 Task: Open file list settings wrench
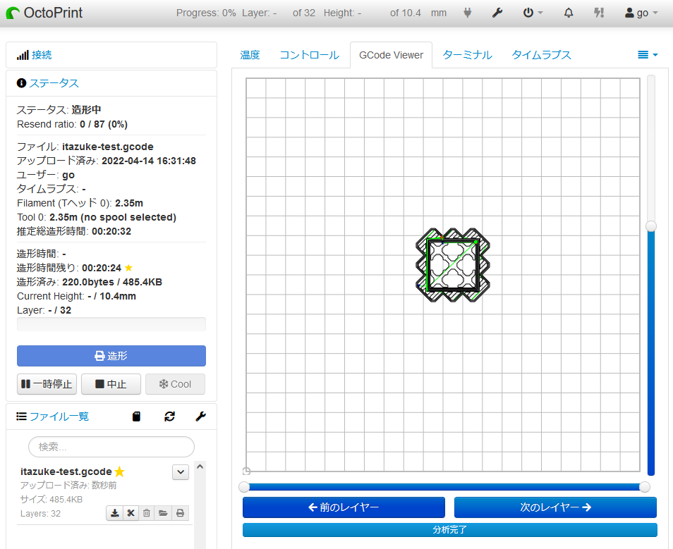click(200, 417)
